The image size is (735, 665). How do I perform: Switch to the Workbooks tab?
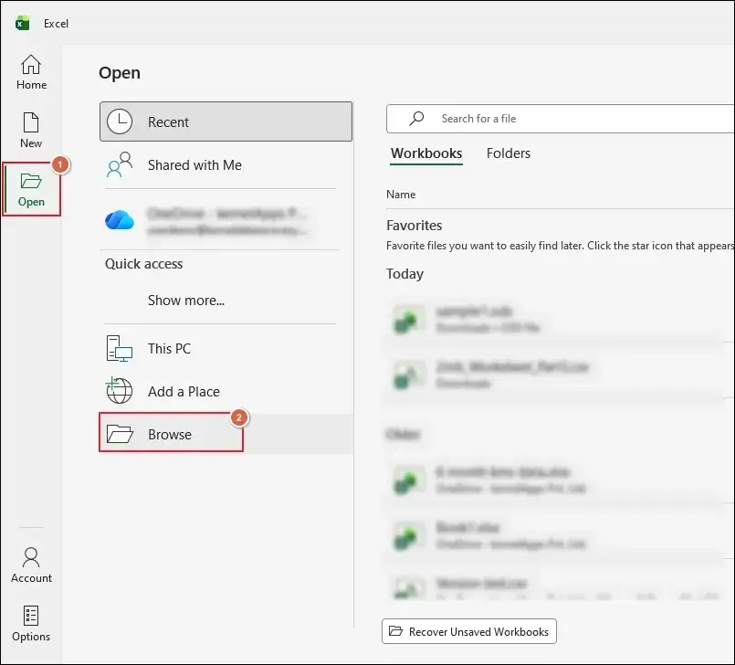pos(426,153)
